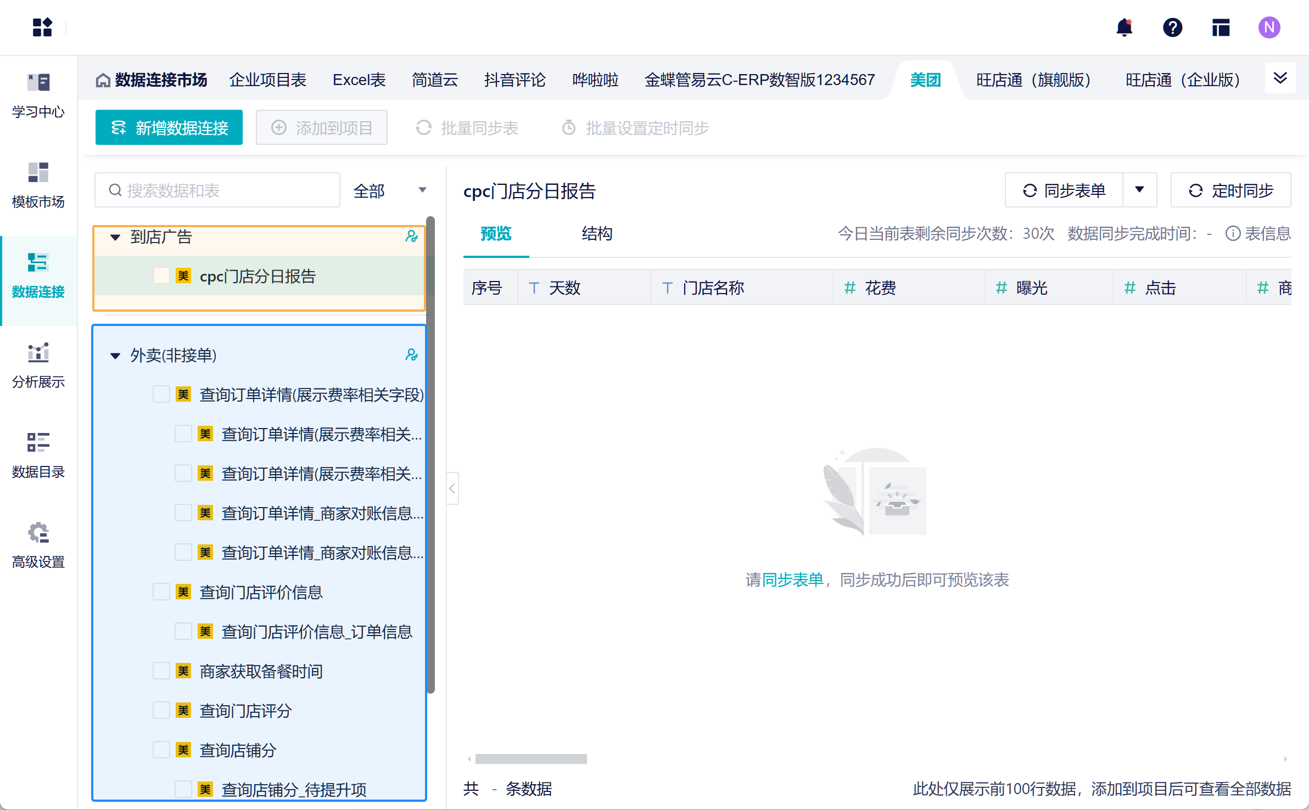Click the 表信息 info icon

point(1234,233)
